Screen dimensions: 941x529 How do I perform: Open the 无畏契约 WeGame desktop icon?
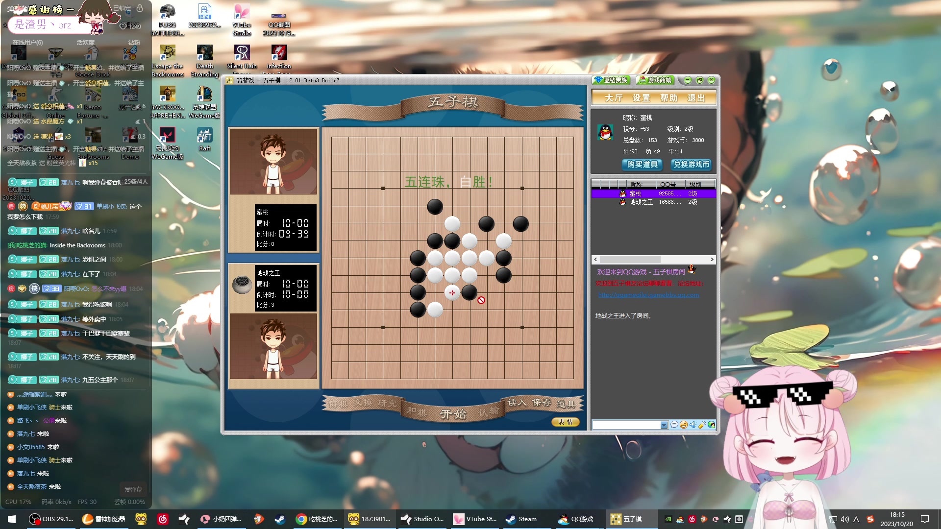tap(167, 143)
